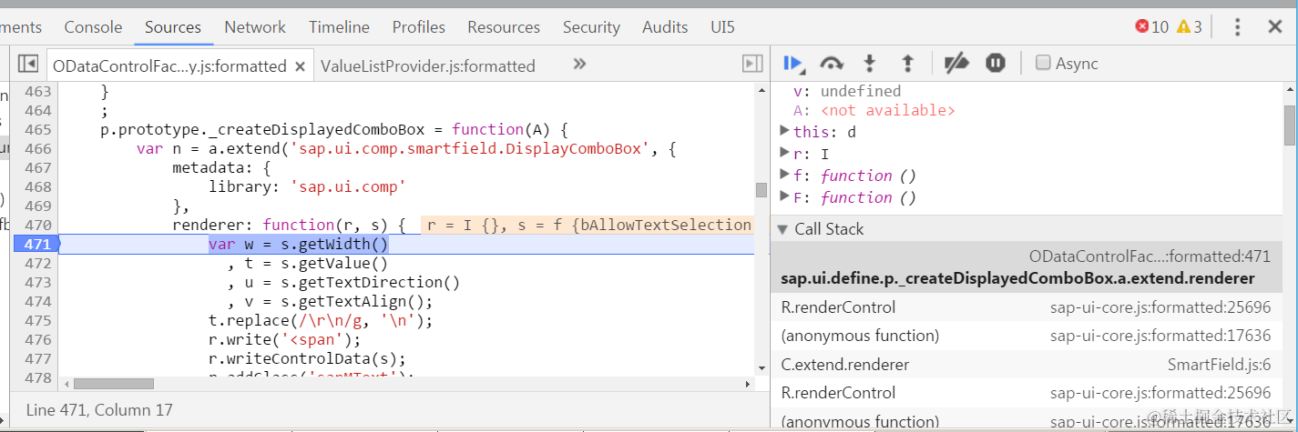Switch to ValueListProvider.js:formatted file tab
The image size is (1298, 432).
[x=428, y=65]
